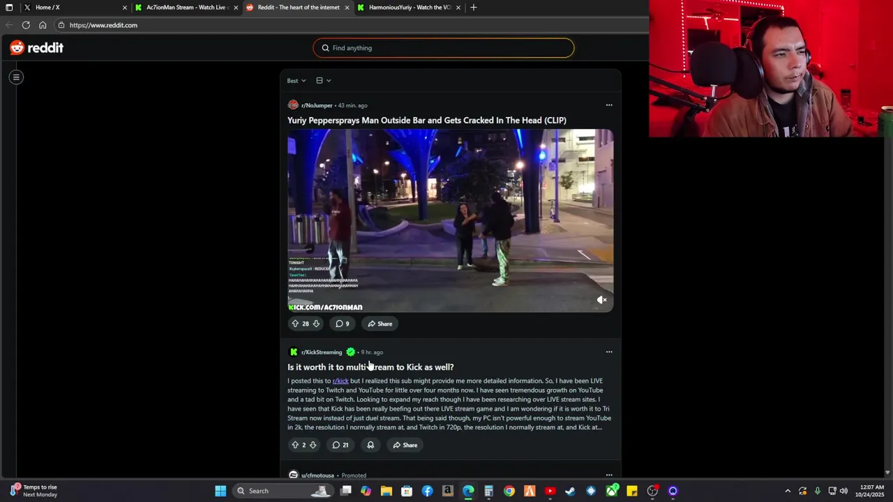Open the browser tab actions menu
This screenshot has width=893, height=502.
(x=9, y=8)
